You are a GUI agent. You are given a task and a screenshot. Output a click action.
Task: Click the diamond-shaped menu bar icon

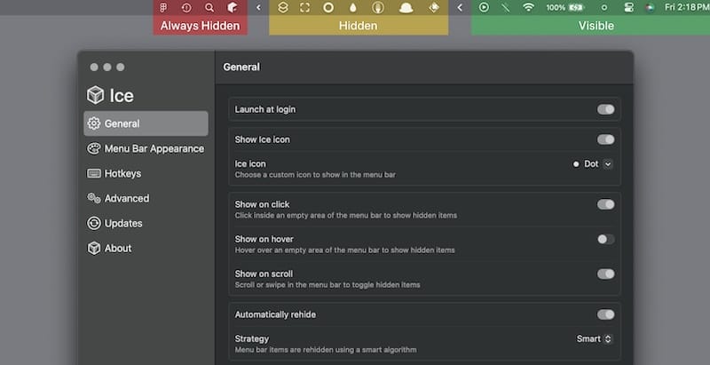434,7
